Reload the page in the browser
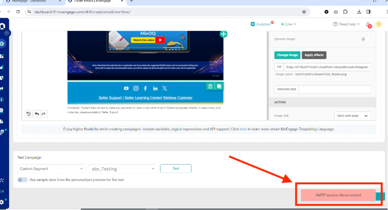The height and width of the screenshot is (210, 388). coord(18,12)
